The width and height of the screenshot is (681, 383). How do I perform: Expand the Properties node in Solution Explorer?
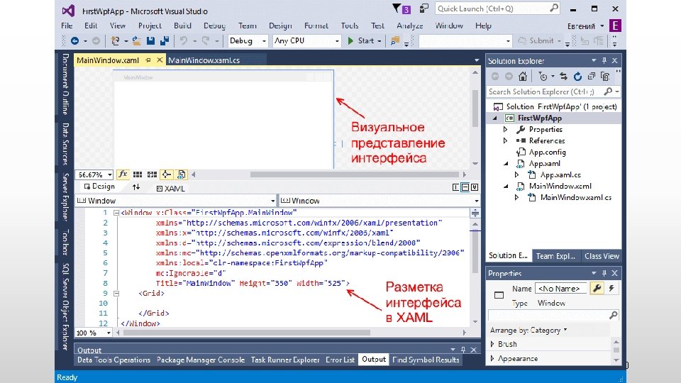pyautogui.click(x=506, y=129)
